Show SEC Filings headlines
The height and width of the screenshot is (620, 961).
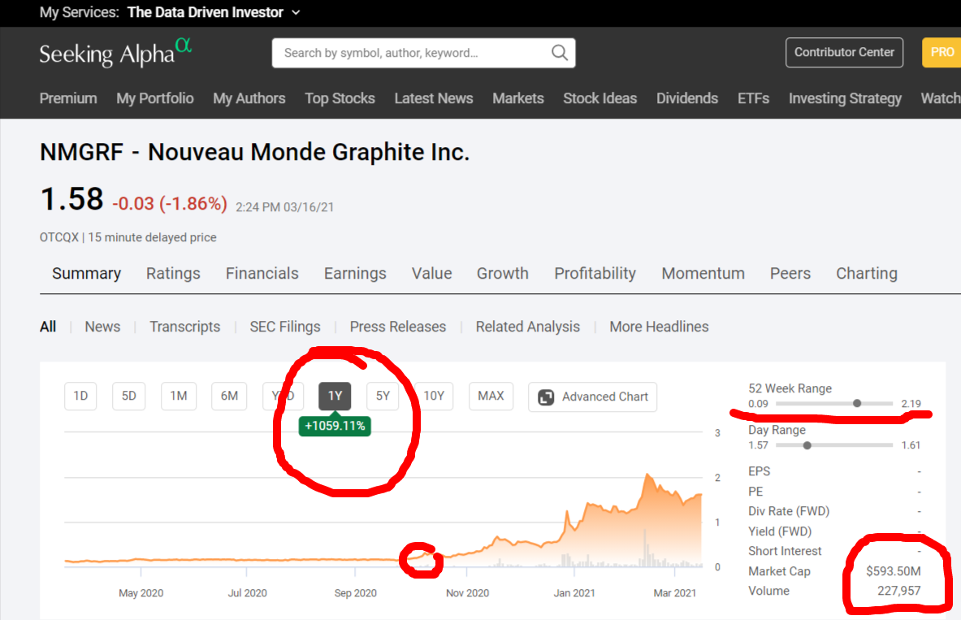pos(285,327)
